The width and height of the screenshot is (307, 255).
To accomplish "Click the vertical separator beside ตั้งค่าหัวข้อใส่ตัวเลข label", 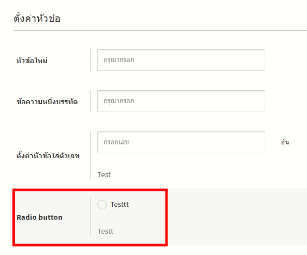I will click(90, 155).
